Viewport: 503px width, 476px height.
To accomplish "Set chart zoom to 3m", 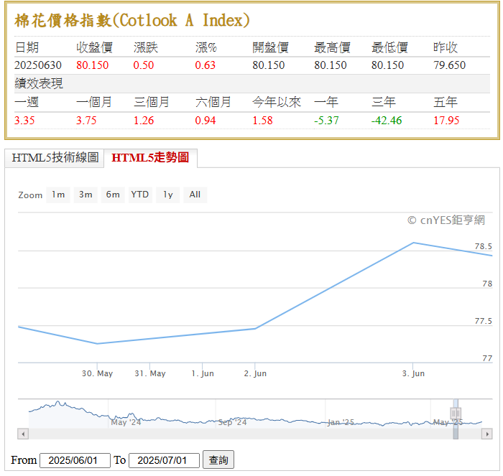I will click(86, 195).
